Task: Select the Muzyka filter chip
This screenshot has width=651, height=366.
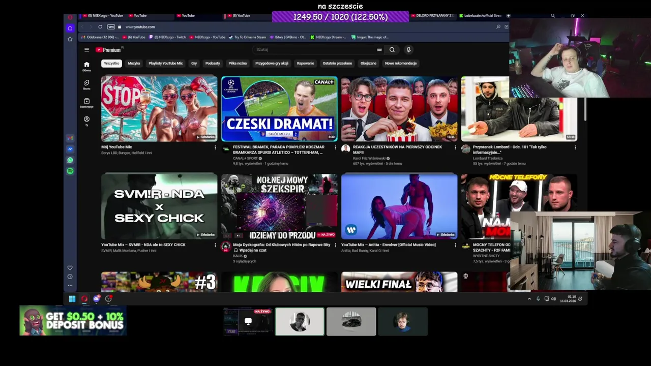Action: [134, 64]
